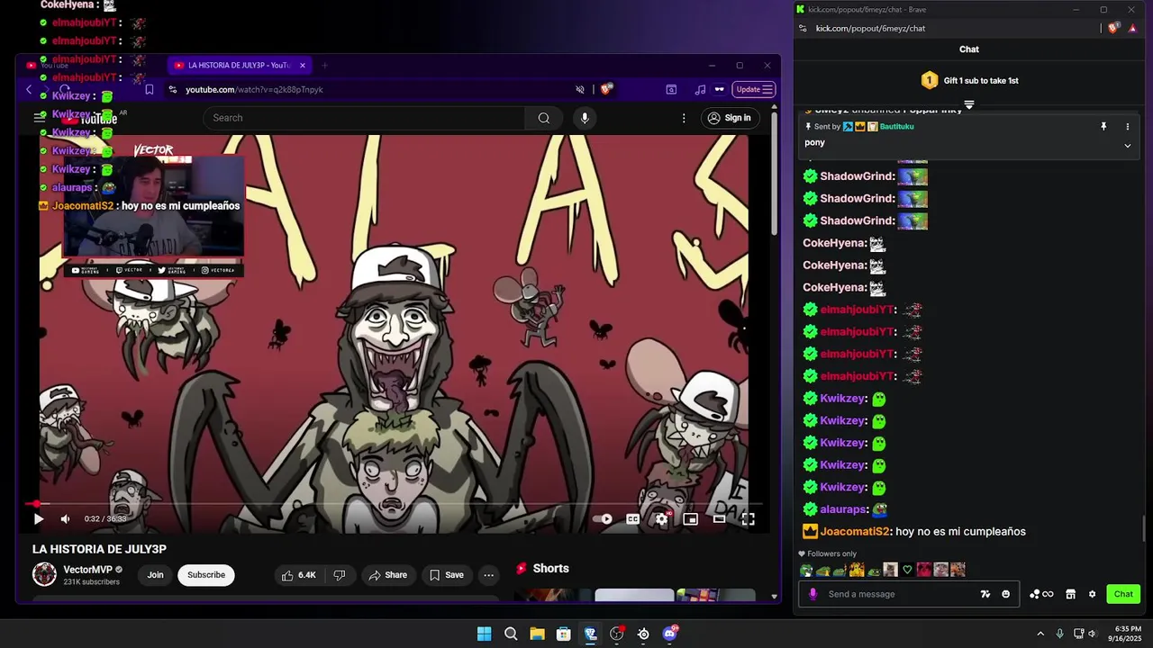This screenshot has width=1153, height=648.
Task: Open the YouTube player settings gear
Action: tap(661, 519)
